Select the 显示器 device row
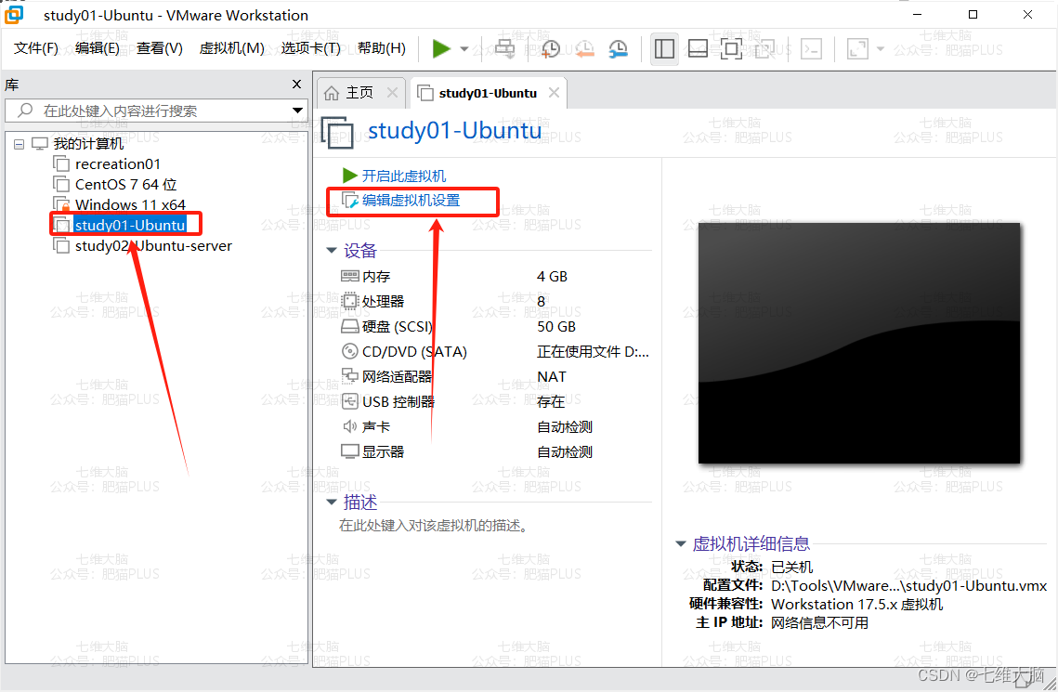This screenshot has width=1058, height=692. click(494, 452)
